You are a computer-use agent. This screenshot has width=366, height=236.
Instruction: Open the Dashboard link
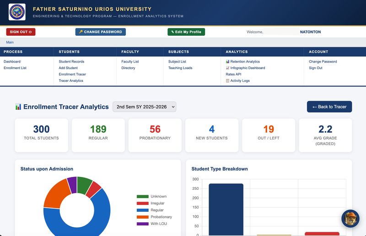click(x=12, y=62)
